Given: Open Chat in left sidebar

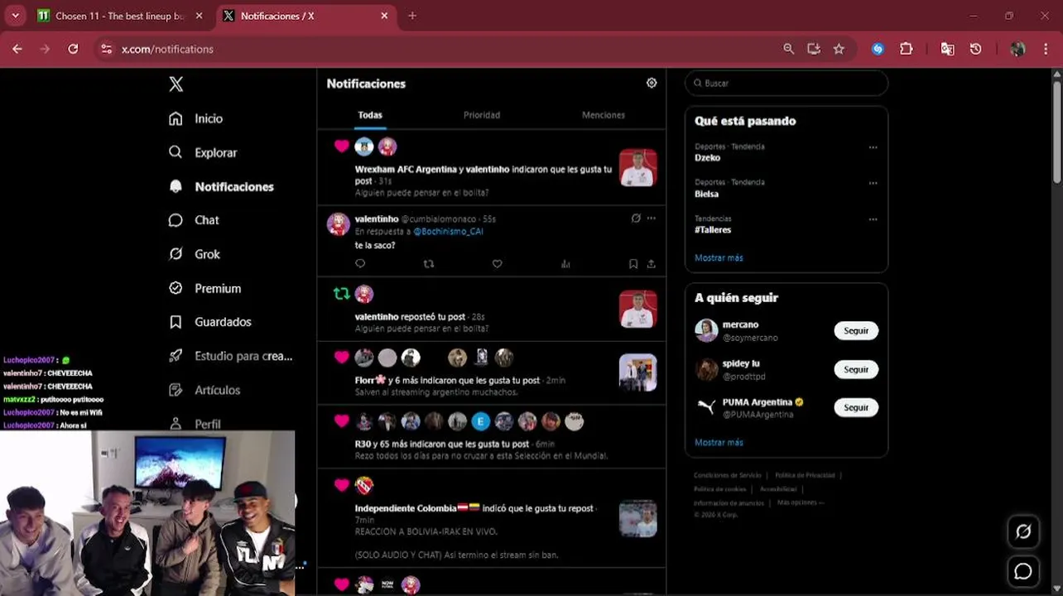Looking at the screenshot, I should click(x=194, y=220).
